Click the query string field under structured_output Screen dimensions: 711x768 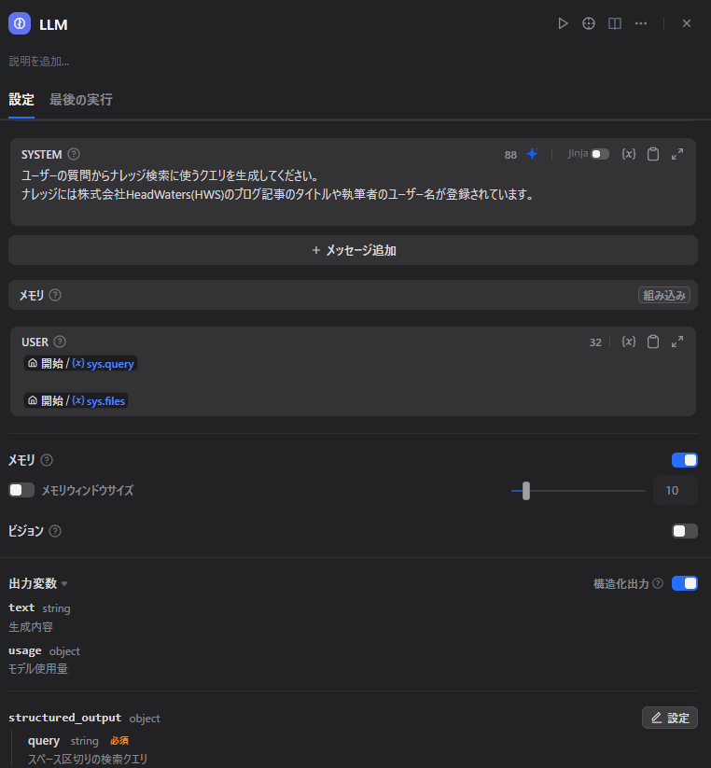[44, 741]
